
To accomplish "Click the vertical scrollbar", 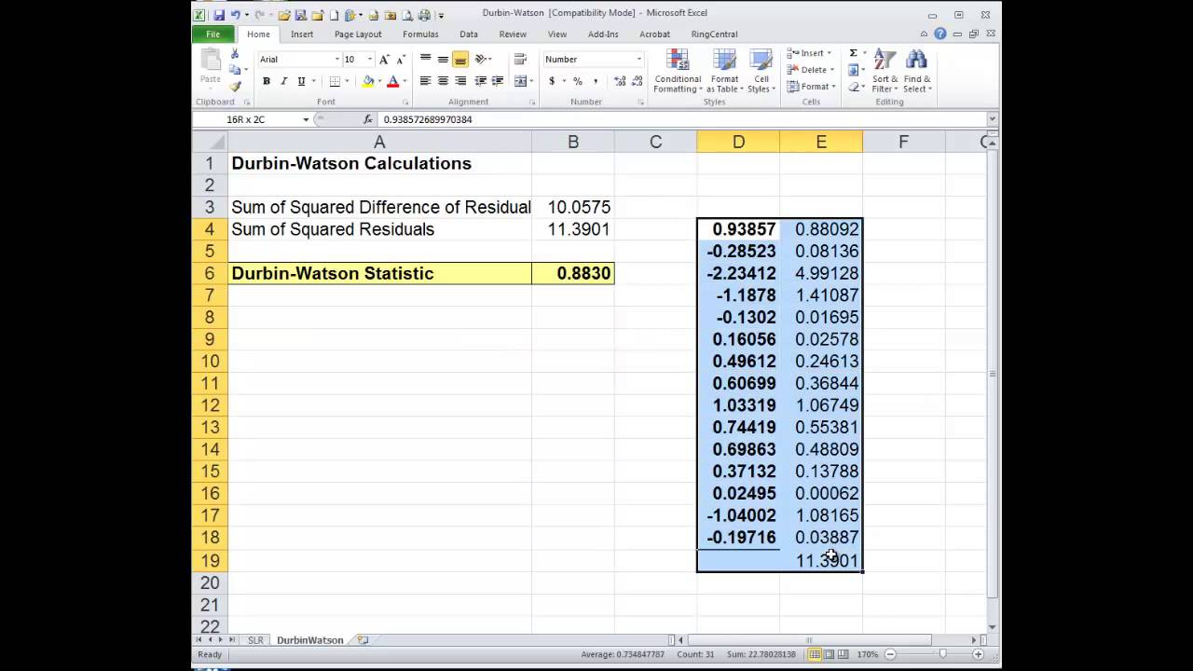I will [993, 373].
